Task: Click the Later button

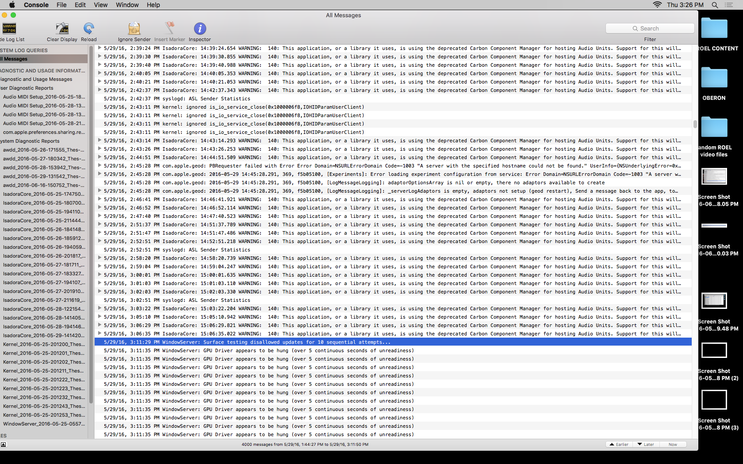Action: tap(646, 445)
